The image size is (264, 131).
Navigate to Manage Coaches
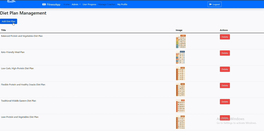pyautogui.click(x=107, y=4)
